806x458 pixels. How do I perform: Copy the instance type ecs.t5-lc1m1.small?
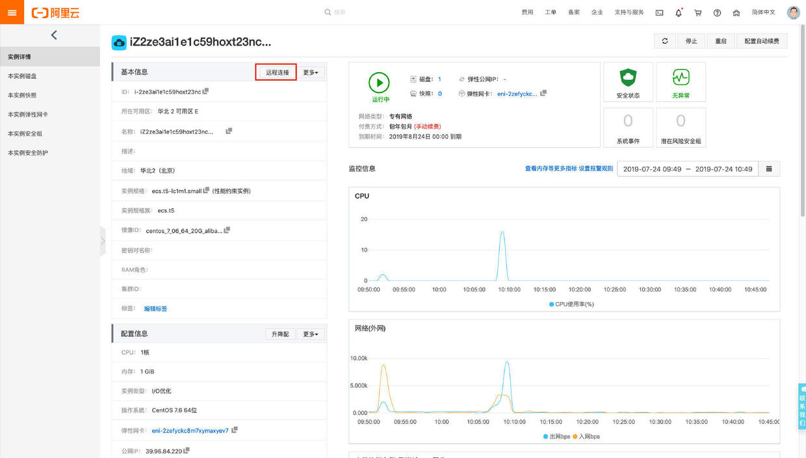click(x=206, y=191)
